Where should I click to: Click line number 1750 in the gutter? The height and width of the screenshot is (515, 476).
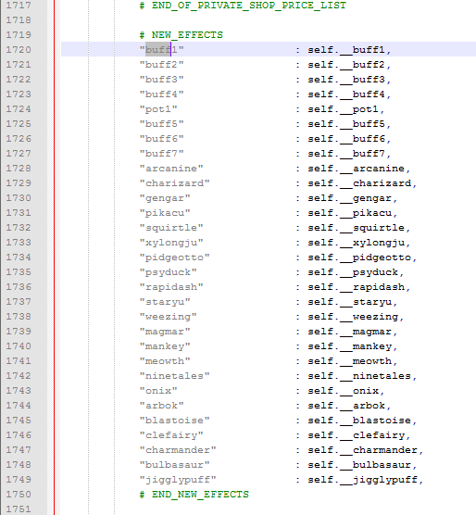click(19, 495)
